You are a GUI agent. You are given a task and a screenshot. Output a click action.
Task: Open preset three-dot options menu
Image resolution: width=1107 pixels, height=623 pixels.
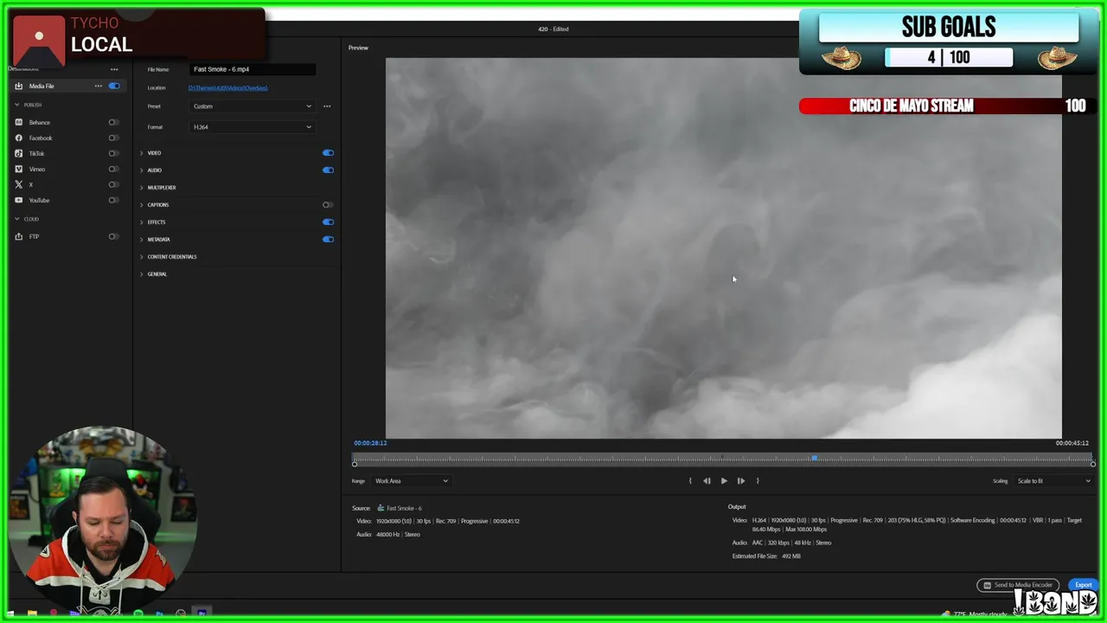tap(327, 106)
